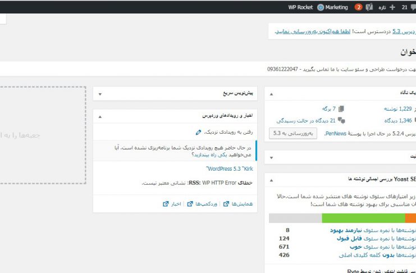Collapse the WordPress news and events widget

(100, 116)
